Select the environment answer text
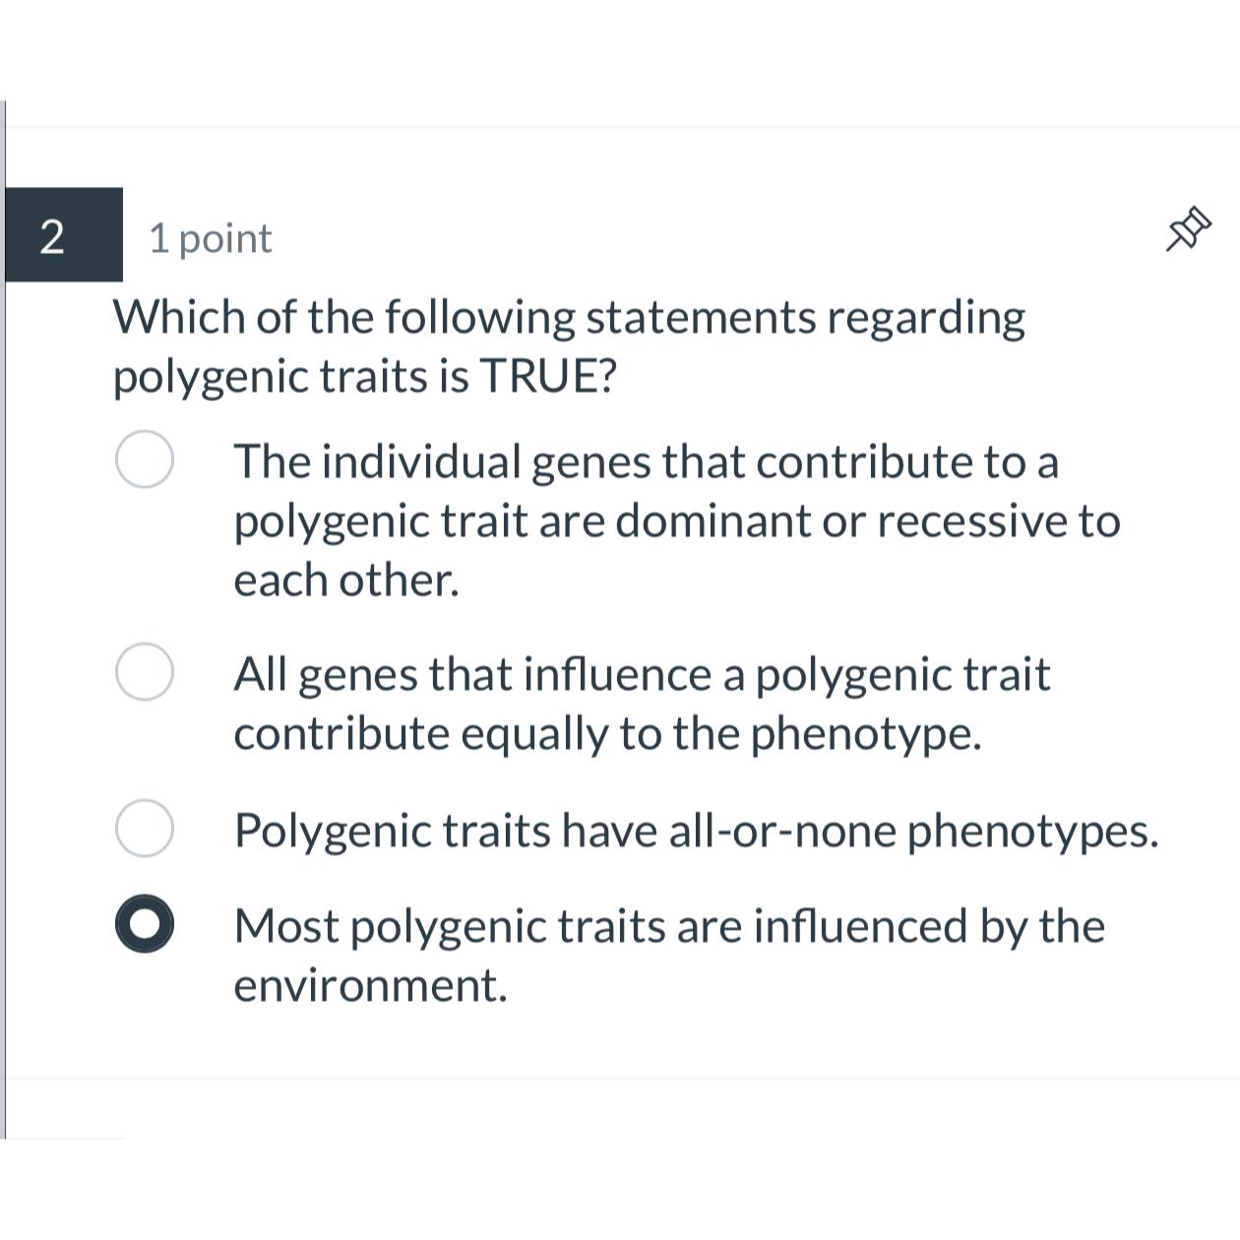This screenshot has width=1240, height=1240. coord(669,955)
